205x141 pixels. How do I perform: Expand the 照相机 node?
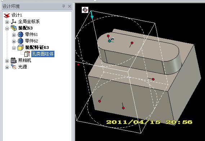point(7,61)
